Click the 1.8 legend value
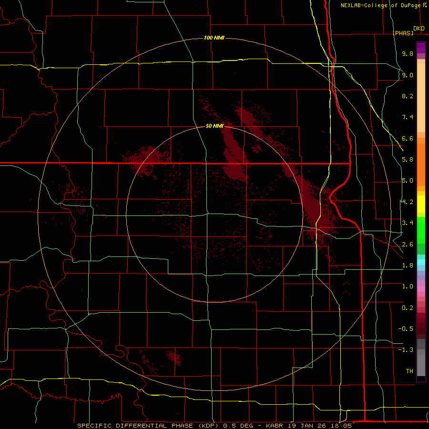 pos(408,266)
